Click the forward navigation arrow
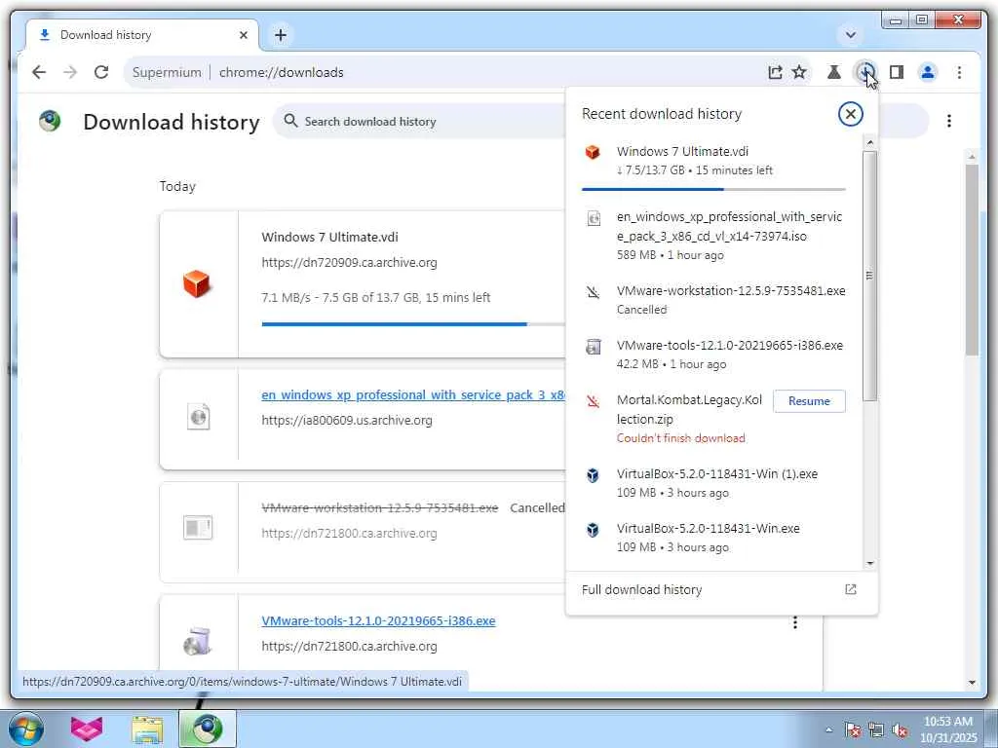Viewport: 998px width, 748px height. [70, 72]
